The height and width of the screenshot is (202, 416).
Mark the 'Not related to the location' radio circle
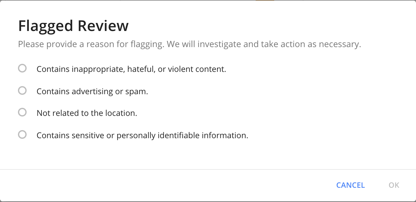tap(22, 112)
